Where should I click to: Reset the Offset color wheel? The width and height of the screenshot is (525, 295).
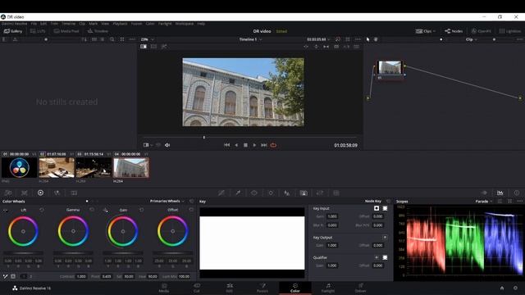coord(191,210)
